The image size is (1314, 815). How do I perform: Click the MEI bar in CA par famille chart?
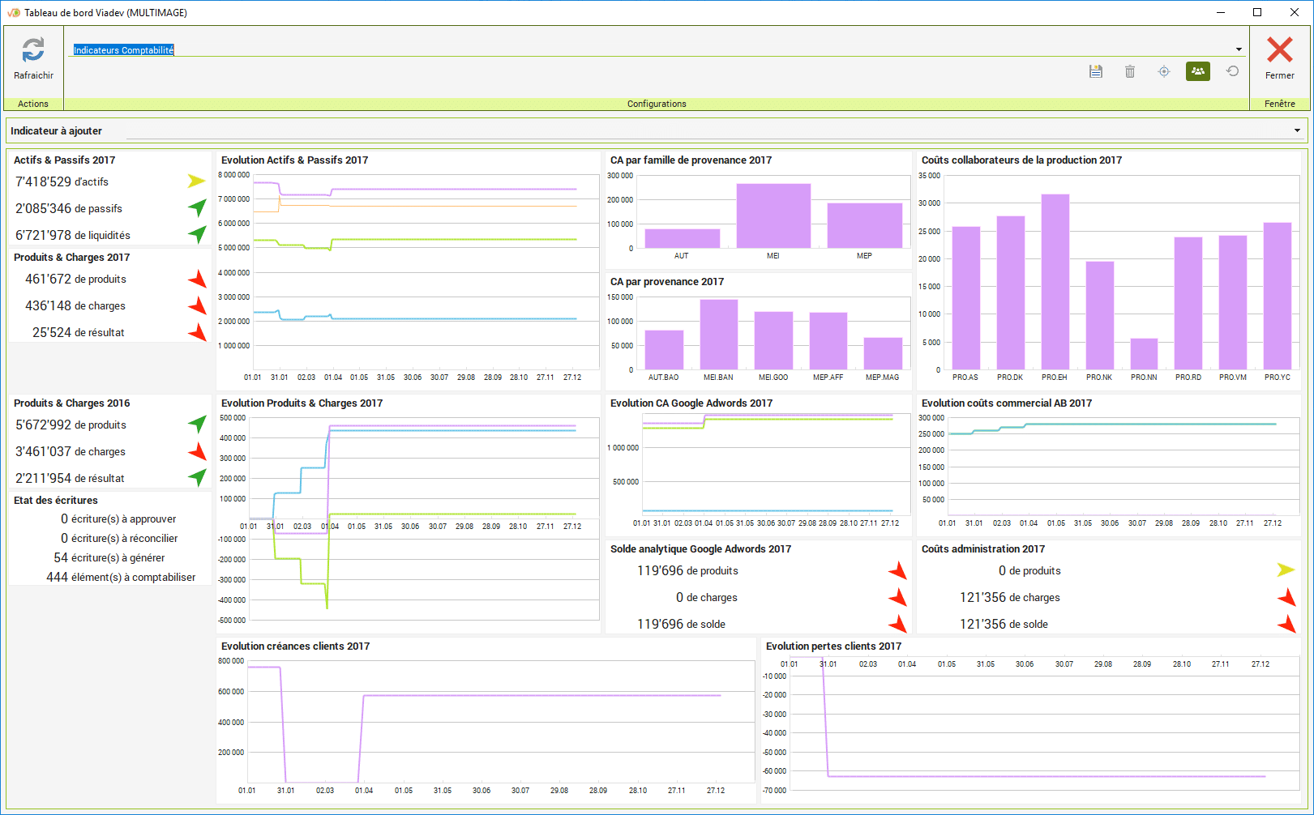point(773,215)
